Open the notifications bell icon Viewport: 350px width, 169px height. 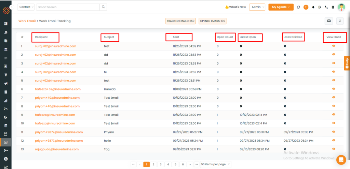(x=313, y=7)
